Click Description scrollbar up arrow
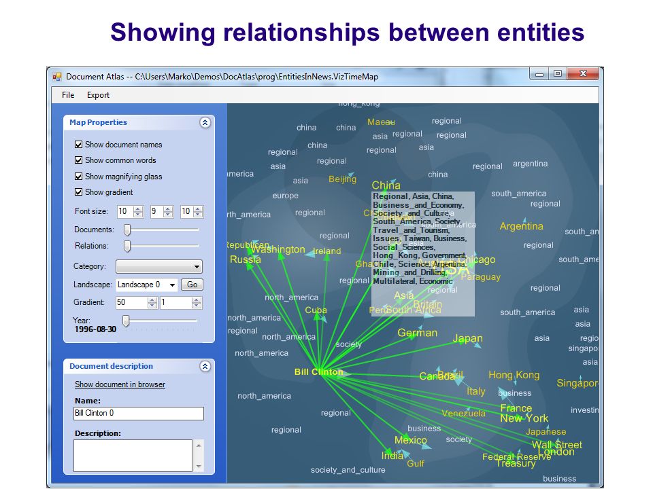Image resolution: width=653 pixels, height=489 pixels. point(199,446)
